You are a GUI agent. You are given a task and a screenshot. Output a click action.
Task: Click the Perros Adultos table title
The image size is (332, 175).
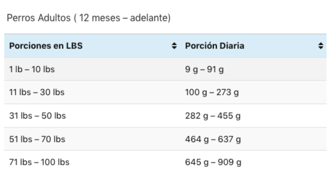pos(89,18)
